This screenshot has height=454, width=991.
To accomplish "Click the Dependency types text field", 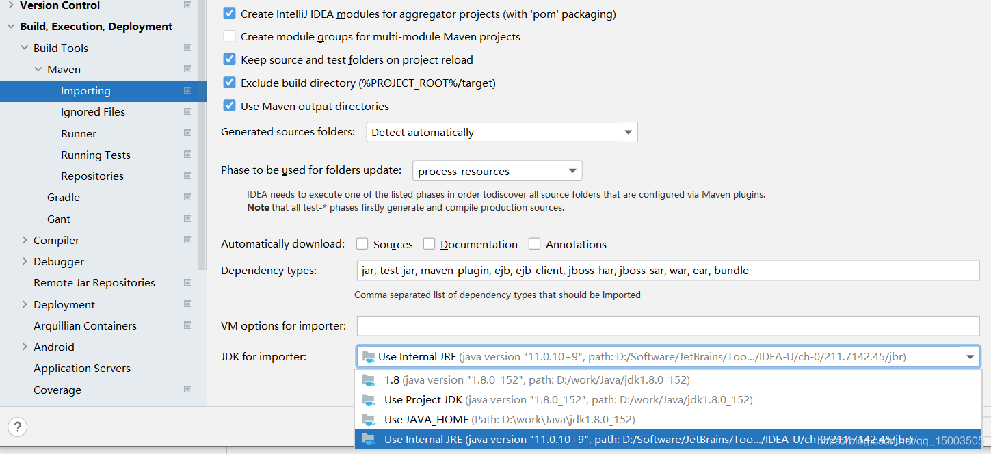I will (x=668, y=270).
